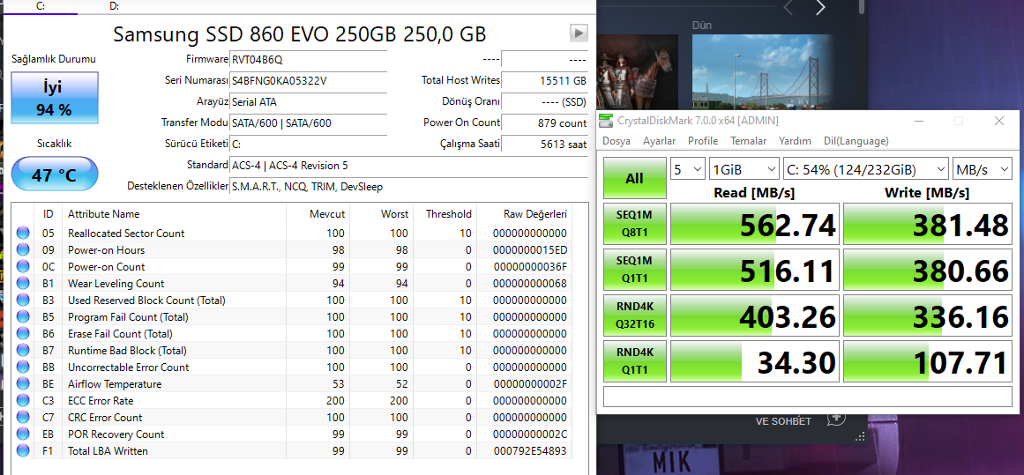Run the RND4K Q32T16 test
1024x475 pixels.
click(634, 315)
